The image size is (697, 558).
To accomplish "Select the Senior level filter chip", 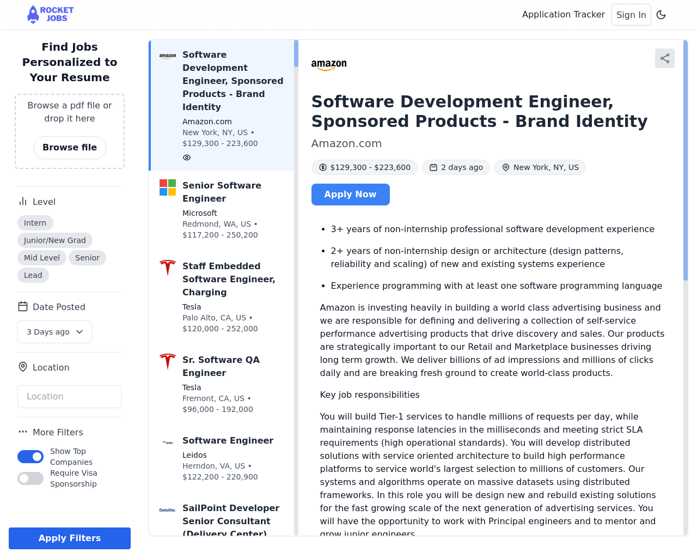I will 87,258.
